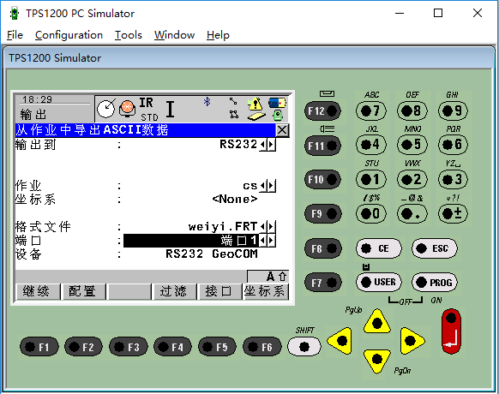Click the warning triangle status icon

tap(255, 104)
